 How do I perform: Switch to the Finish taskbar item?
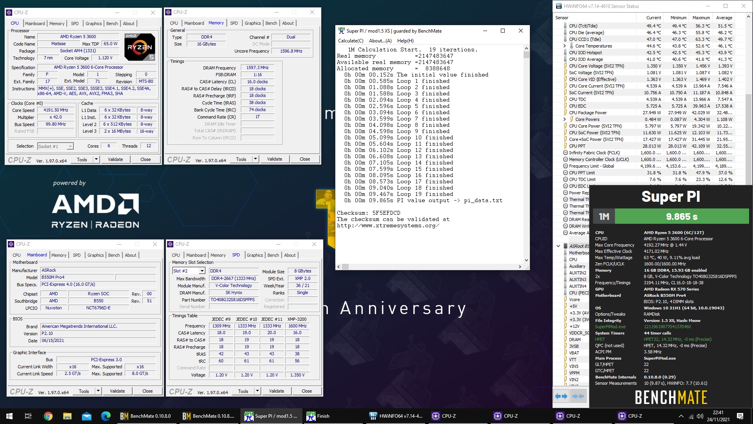[333, 416]
